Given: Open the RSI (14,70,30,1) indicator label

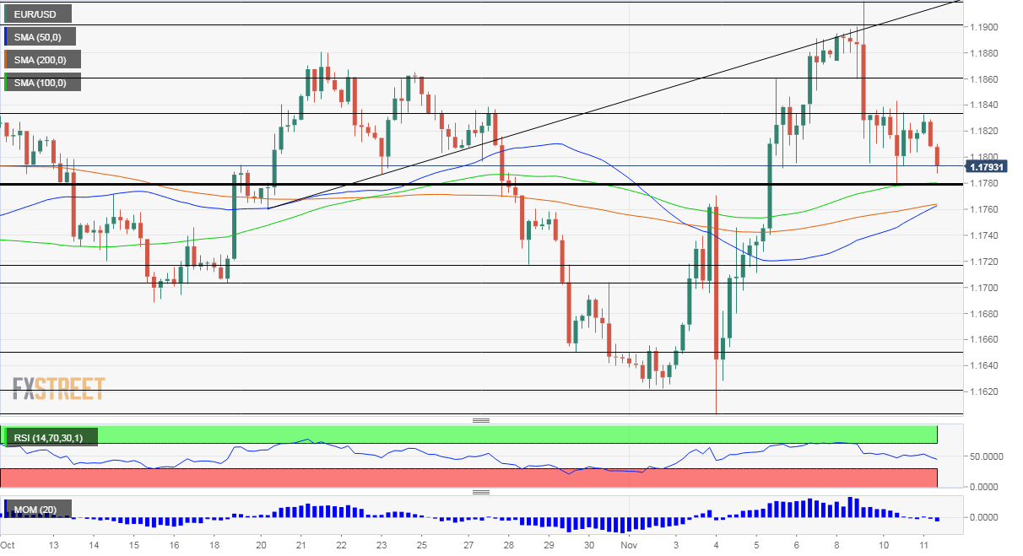Looking at the screenshot, I should pos(51,437).
